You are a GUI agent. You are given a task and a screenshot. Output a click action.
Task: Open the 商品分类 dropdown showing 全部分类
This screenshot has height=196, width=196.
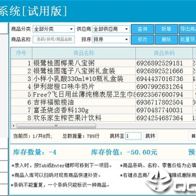tap(54, 29)
